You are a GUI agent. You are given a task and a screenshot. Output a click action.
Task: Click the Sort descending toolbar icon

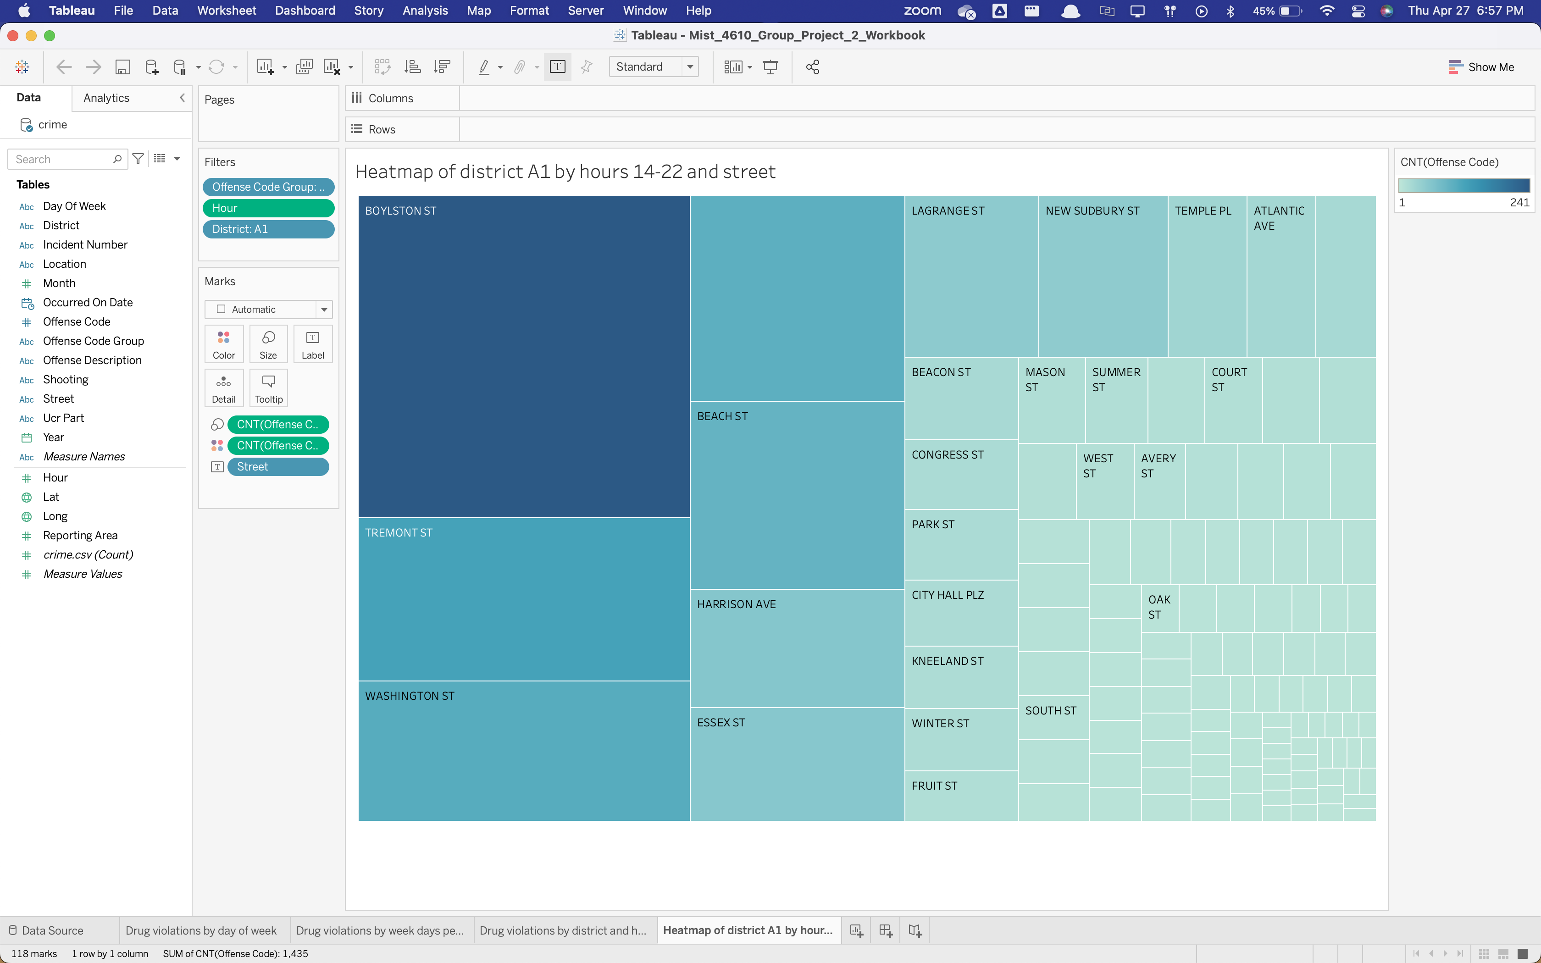(x=442, y=67)
